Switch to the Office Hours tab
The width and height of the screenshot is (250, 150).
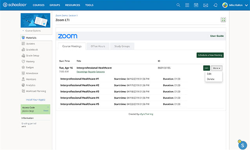pos(98,46)
